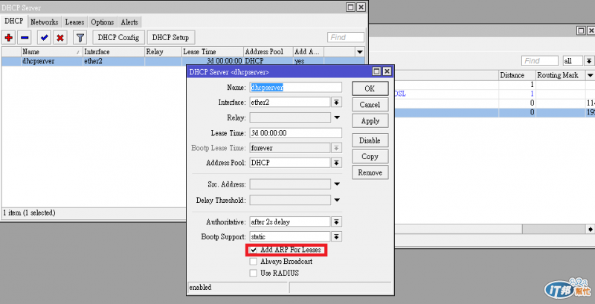This screenshot has width=595, height=304.
Task: Click right scroll arrow in route window
Action: point(591,229)
